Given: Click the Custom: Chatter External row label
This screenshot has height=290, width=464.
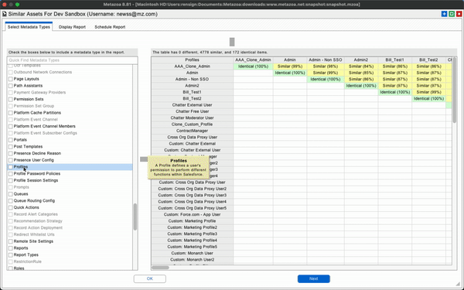Looking at the screenshot, I should click(x=192, y=144).
